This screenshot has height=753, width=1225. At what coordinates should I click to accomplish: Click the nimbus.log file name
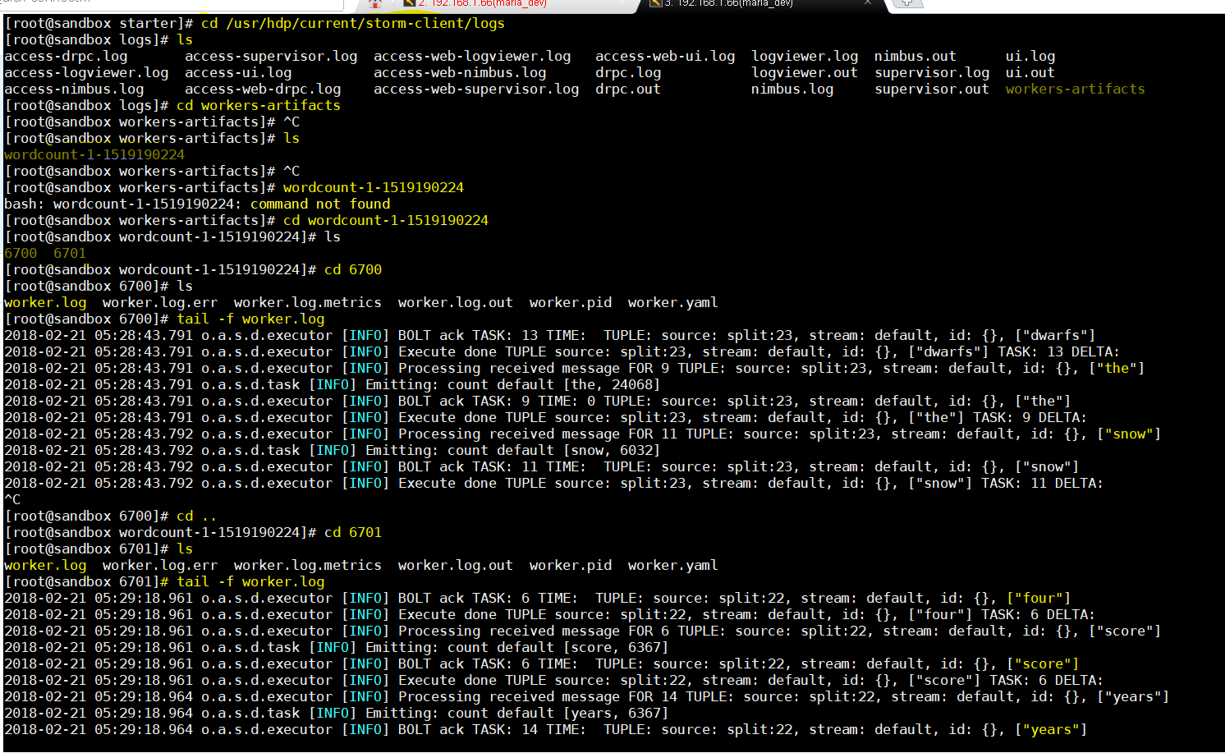tap(792, 90)
